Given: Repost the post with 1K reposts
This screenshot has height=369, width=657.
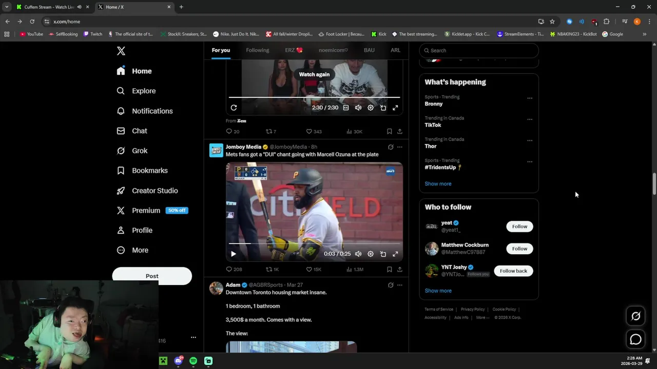Looking at the screenshot, I should coord(272,270).
